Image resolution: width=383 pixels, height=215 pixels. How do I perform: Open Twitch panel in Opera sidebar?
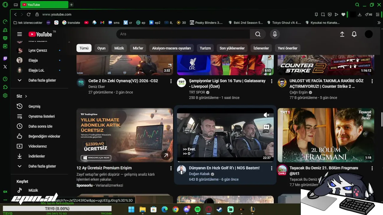(5, 59)
